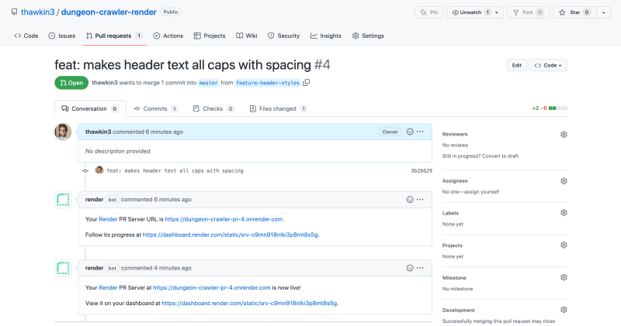Open live PR server link in second render comment
This screenshot has height=326, width=621.
coord(211,288)
